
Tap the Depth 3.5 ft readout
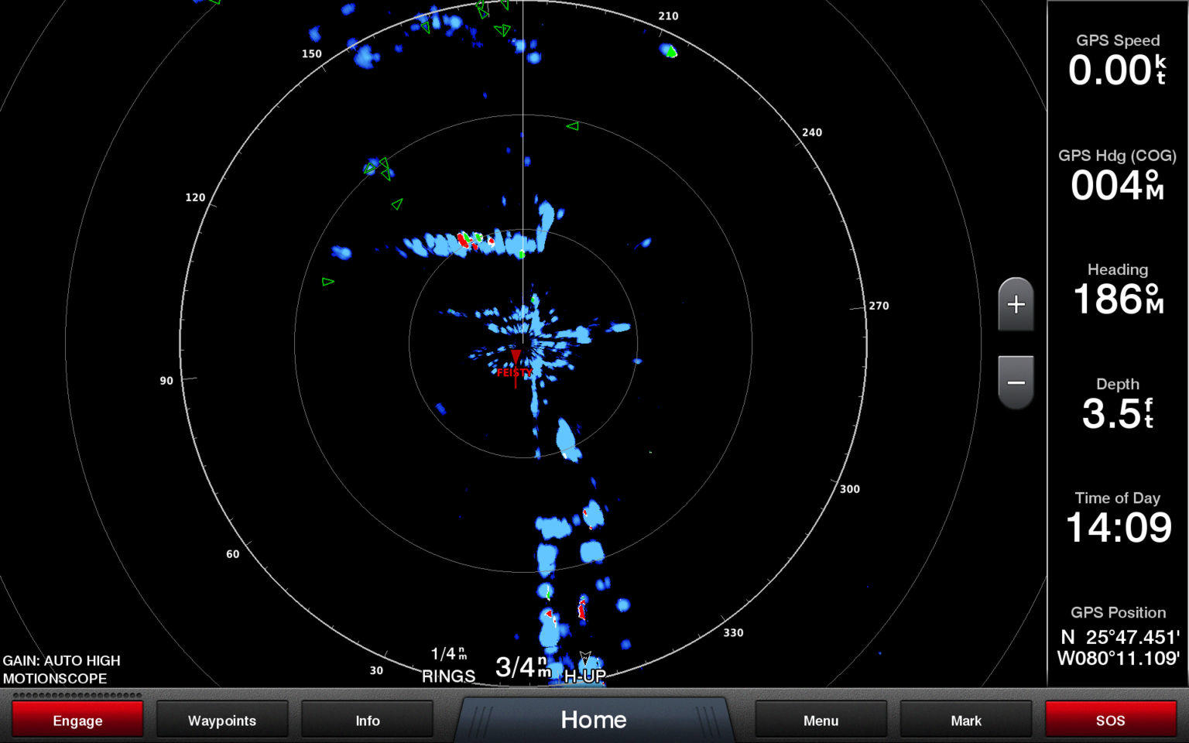point(1118,404)
